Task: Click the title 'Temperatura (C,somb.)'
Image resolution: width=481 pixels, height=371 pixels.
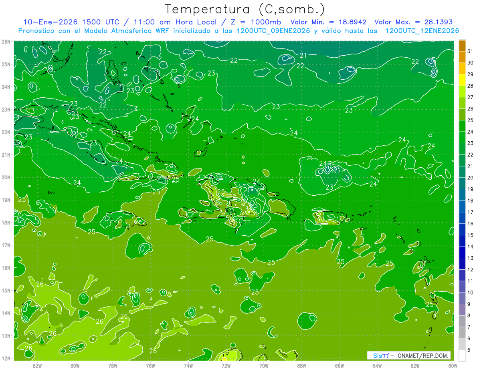Action: pyautogui.click(x=245, y=10)
